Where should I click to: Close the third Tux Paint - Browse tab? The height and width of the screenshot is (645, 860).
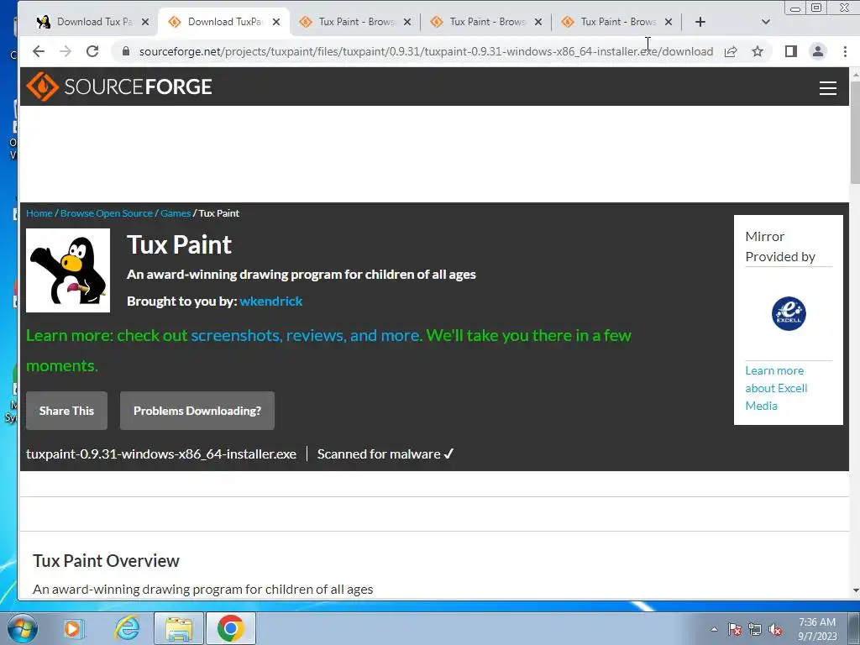tap(407, 22)
